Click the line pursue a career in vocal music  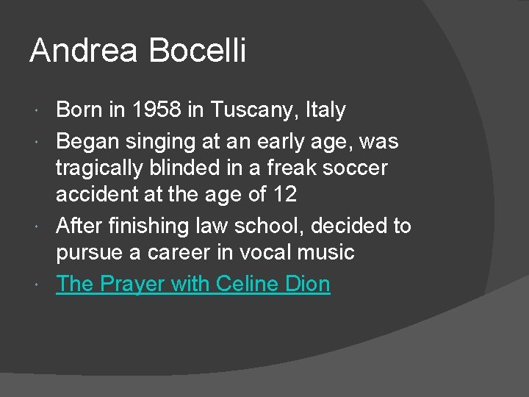click(205, 254)
